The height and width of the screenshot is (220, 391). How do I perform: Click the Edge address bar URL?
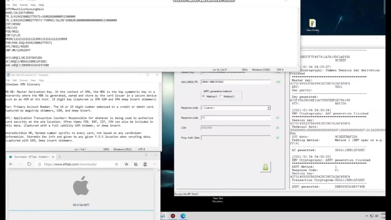70,164
